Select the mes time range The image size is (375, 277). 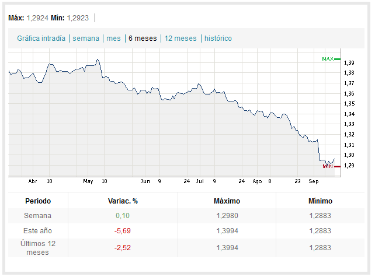click(113, 38)
